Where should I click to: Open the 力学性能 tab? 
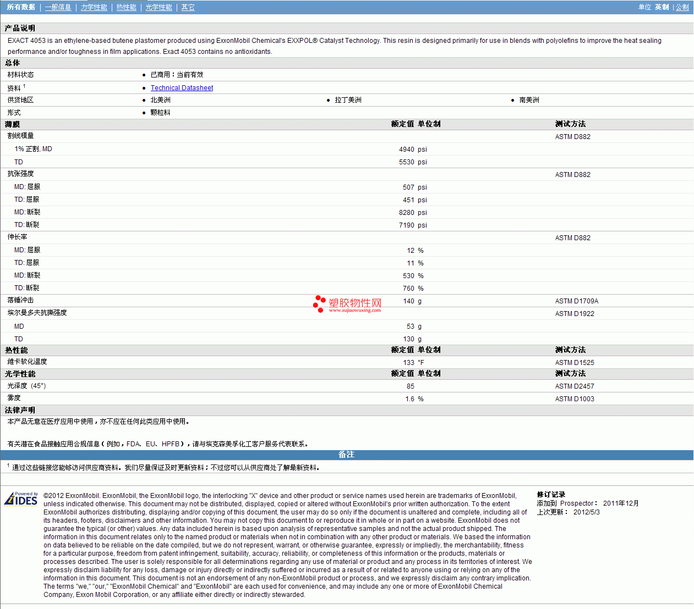pyautogui.click(x=94, y=7)
